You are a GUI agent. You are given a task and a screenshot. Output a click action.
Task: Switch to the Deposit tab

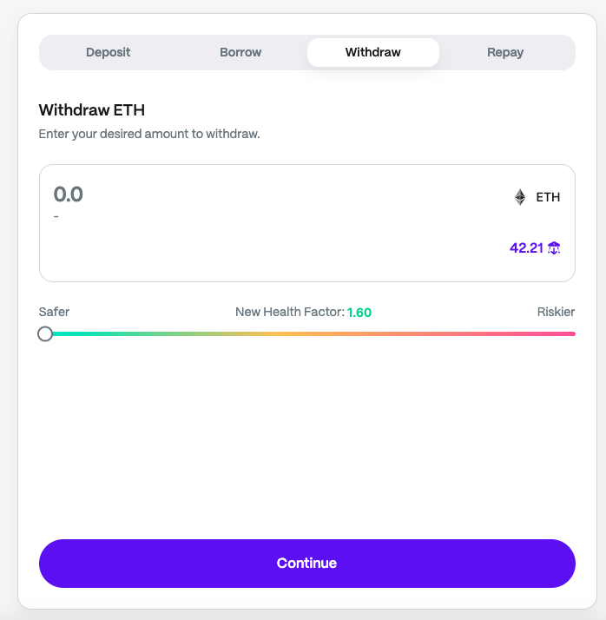coord(108,52)
